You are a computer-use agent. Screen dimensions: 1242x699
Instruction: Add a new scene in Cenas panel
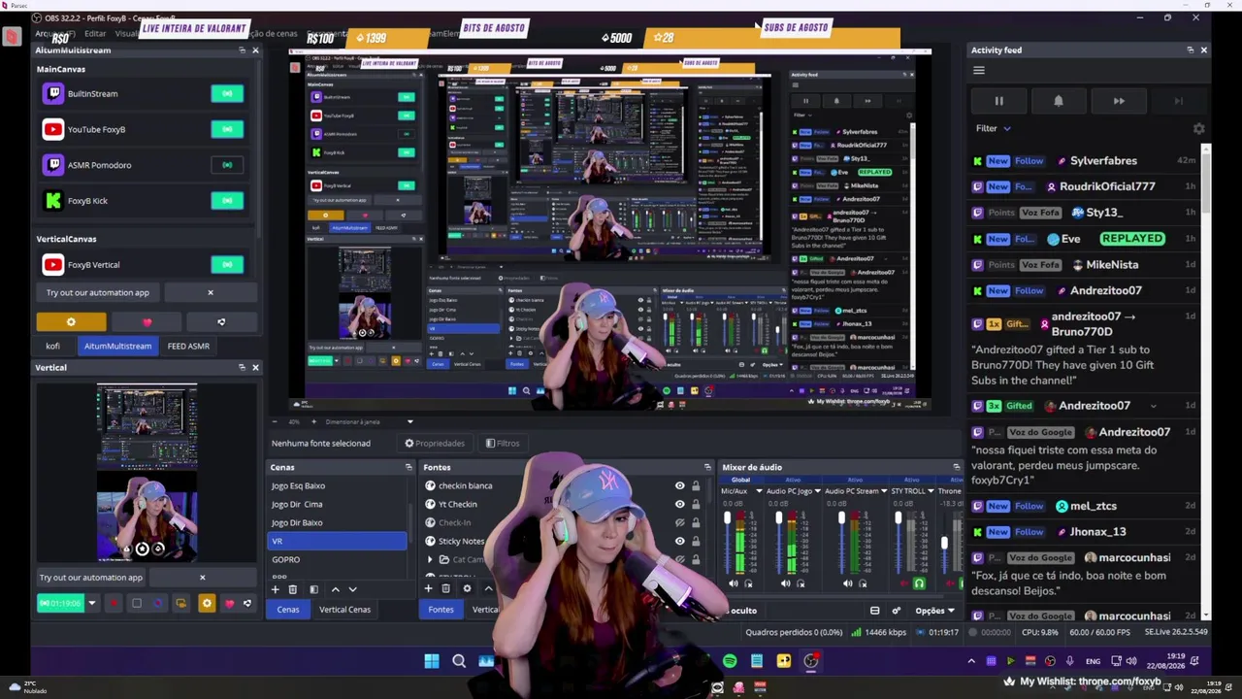click(276, 589)
